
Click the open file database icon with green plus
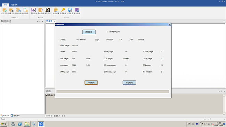(5, 10)
